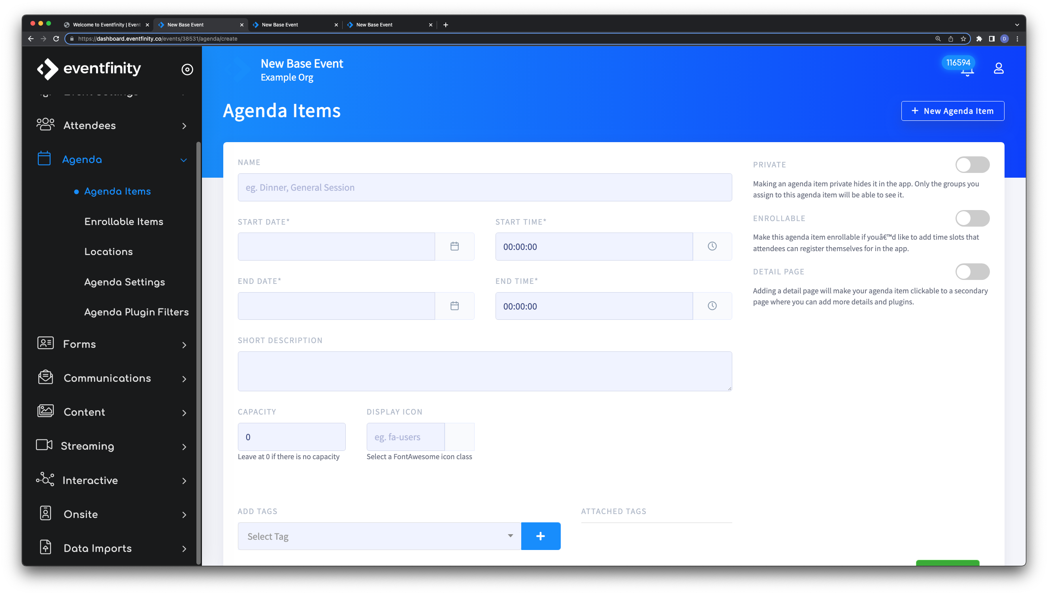Image resolution: width=1048 pixels, height=595 pixels.
Task: Open the End Time clock picker
Action: click(x=712, y=306)
